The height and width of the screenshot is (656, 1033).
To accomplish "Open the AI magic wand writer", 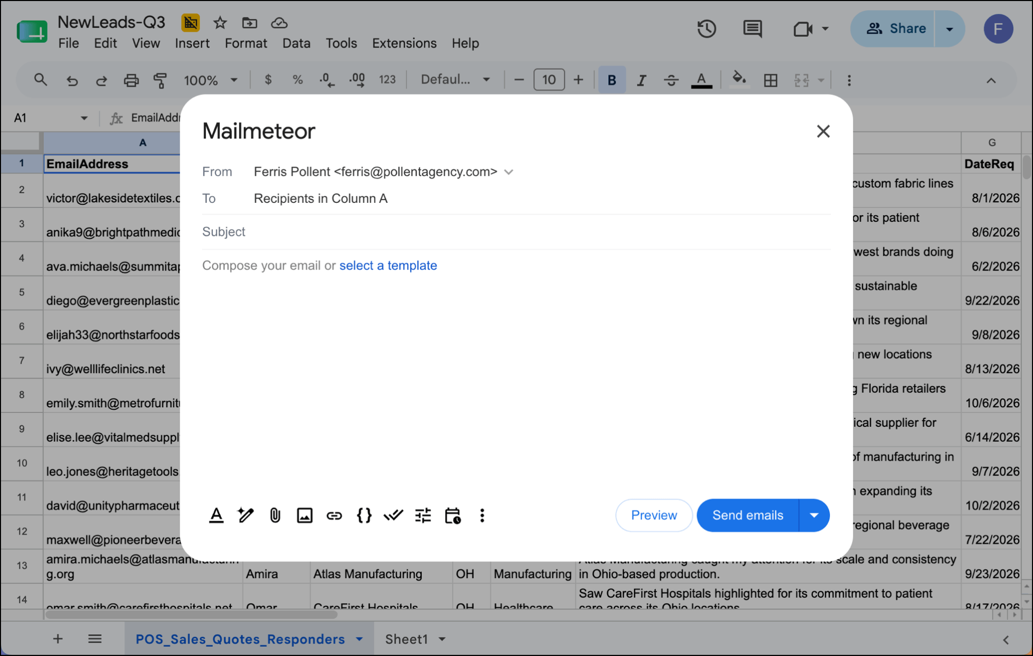I will (x=245, y=515).
